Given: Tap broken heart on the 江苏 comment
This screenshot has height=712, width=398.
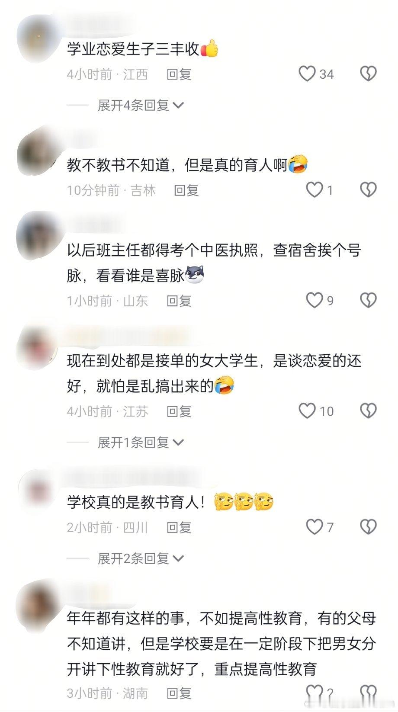Looking at the screenshot, I should tap(368, 411).
